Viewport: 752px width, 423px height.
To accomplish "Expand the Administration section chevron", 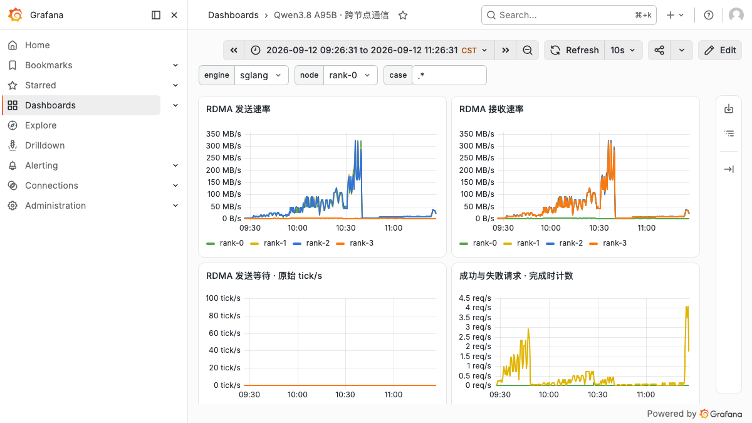I will (175, 206).
